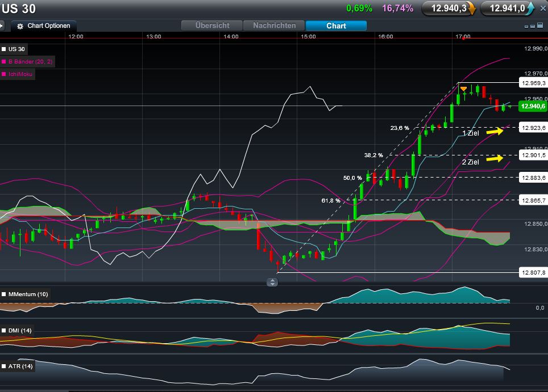
Task: Click the 15:00 time axis label
Action: coord(308,37)
